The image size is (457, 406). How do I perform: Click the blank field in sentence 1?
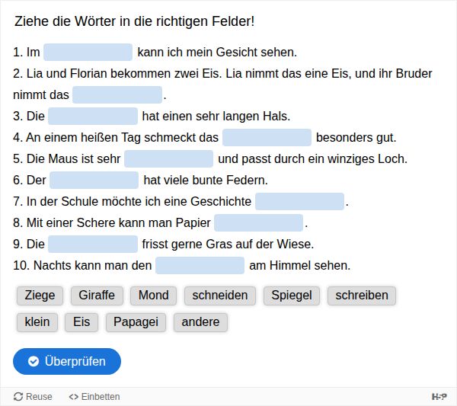tap(88, 52)
